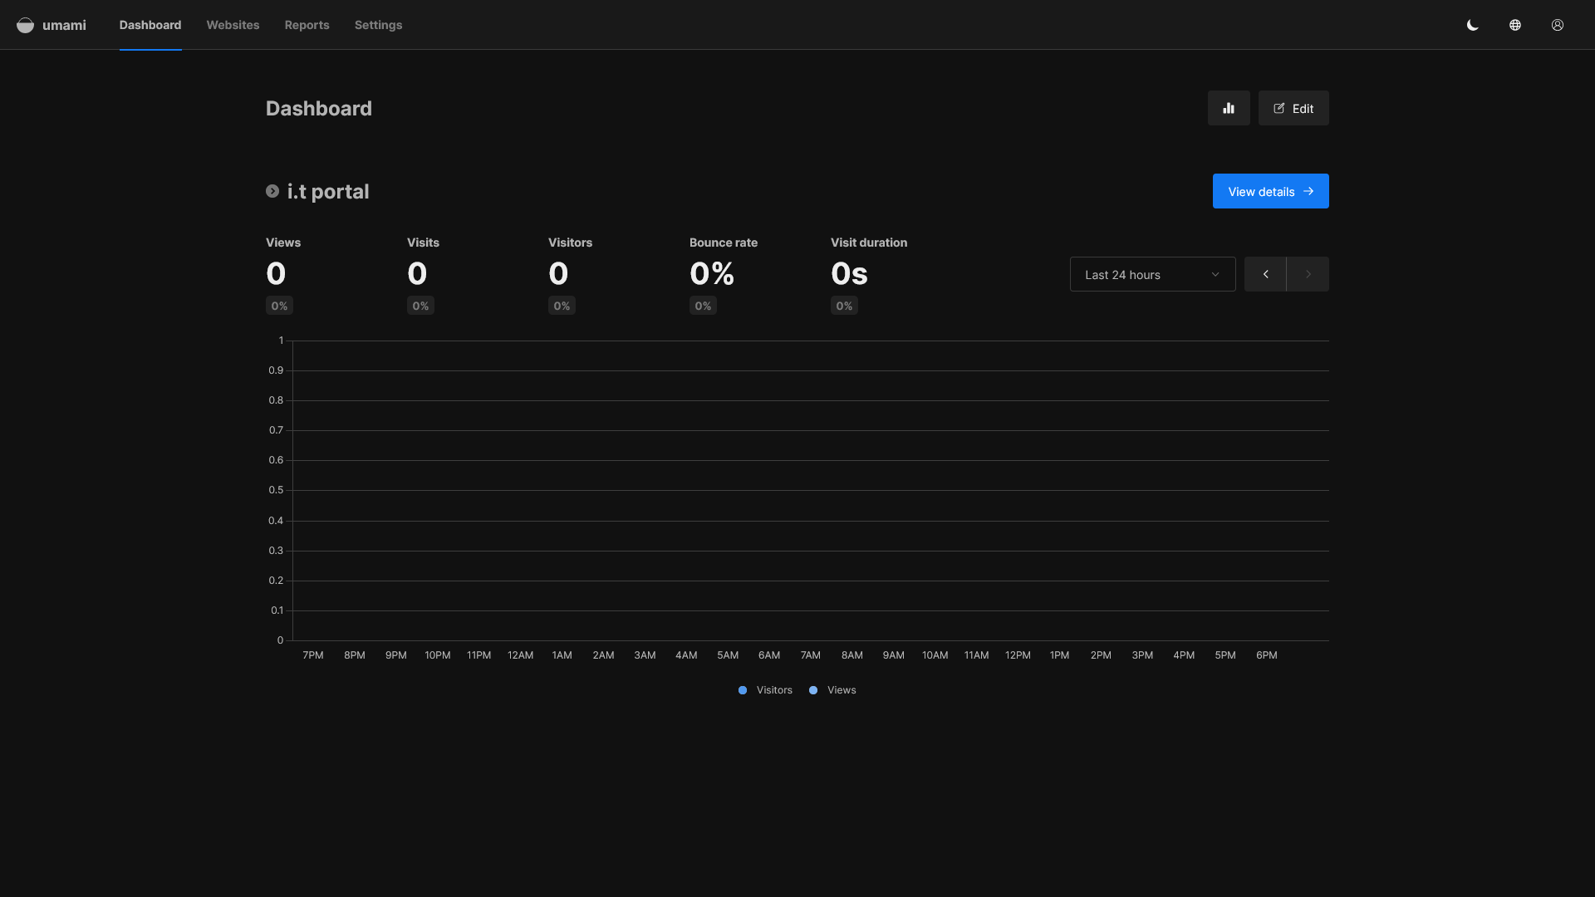Screen dimensions: 1595x897
Task: Click the Bounce rate label
Action: (724, 243)
